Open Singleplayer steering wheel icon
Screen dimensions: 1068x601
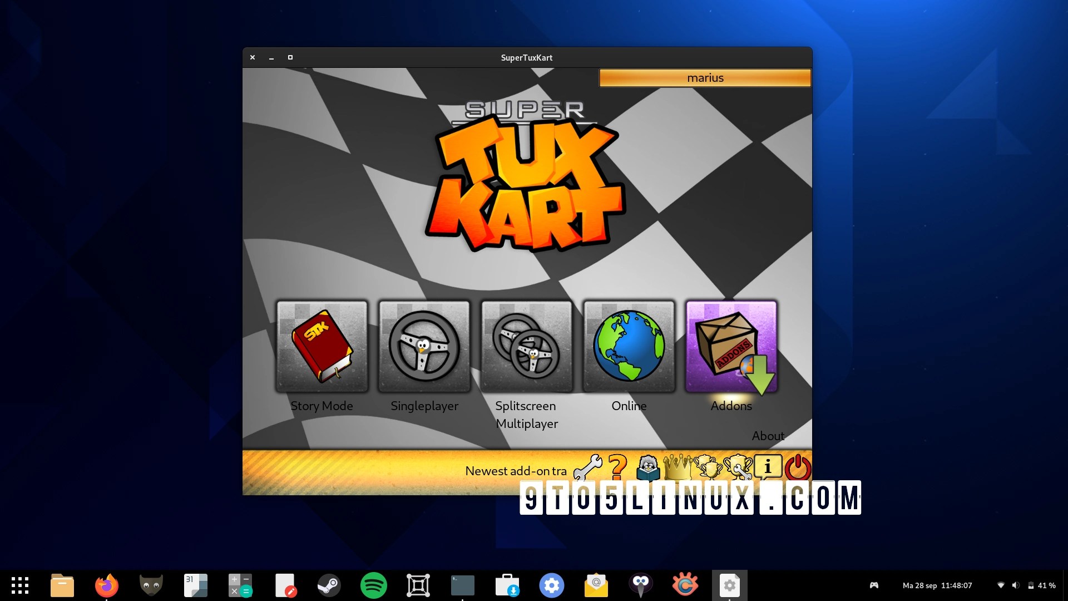424,346
